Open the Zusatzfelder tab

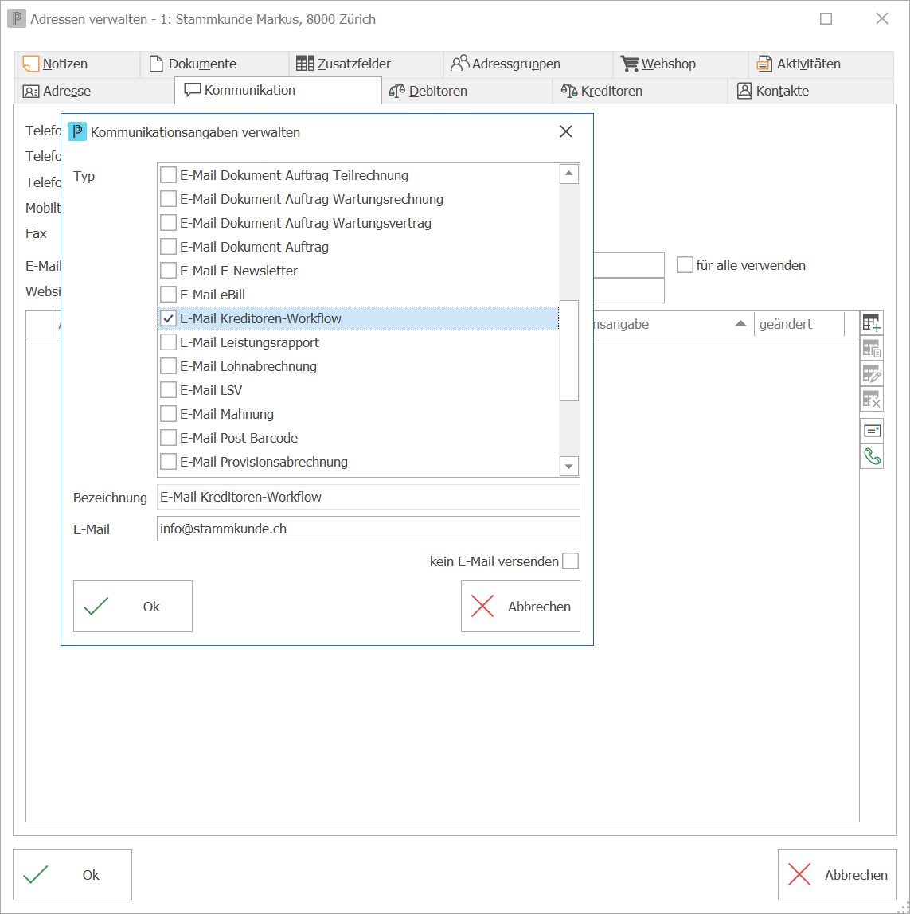point(366,64)
